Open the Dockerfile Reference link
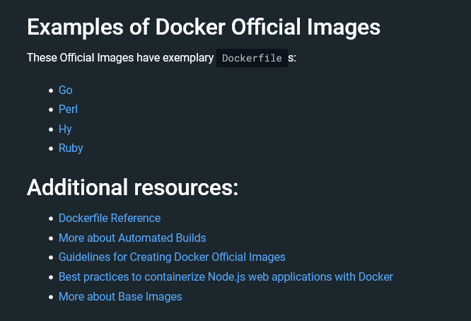 (x=110, y=218)
